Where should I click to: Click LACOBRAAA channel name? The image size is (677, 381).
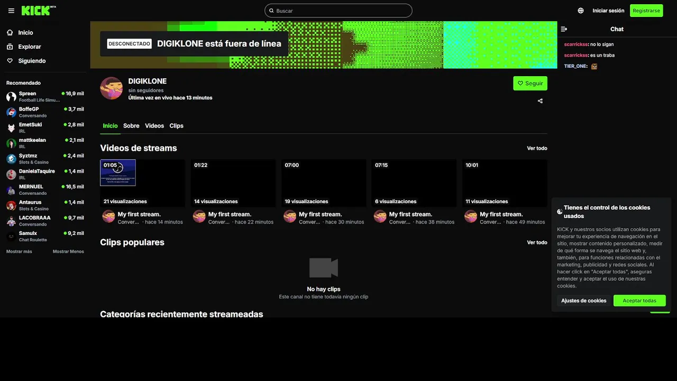[x=35, y=218]
